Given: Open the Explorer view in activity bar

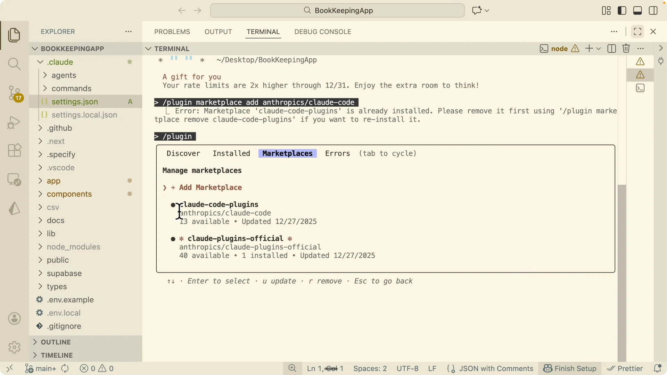Looking at the screenshot, I should [x=14, y=35].
